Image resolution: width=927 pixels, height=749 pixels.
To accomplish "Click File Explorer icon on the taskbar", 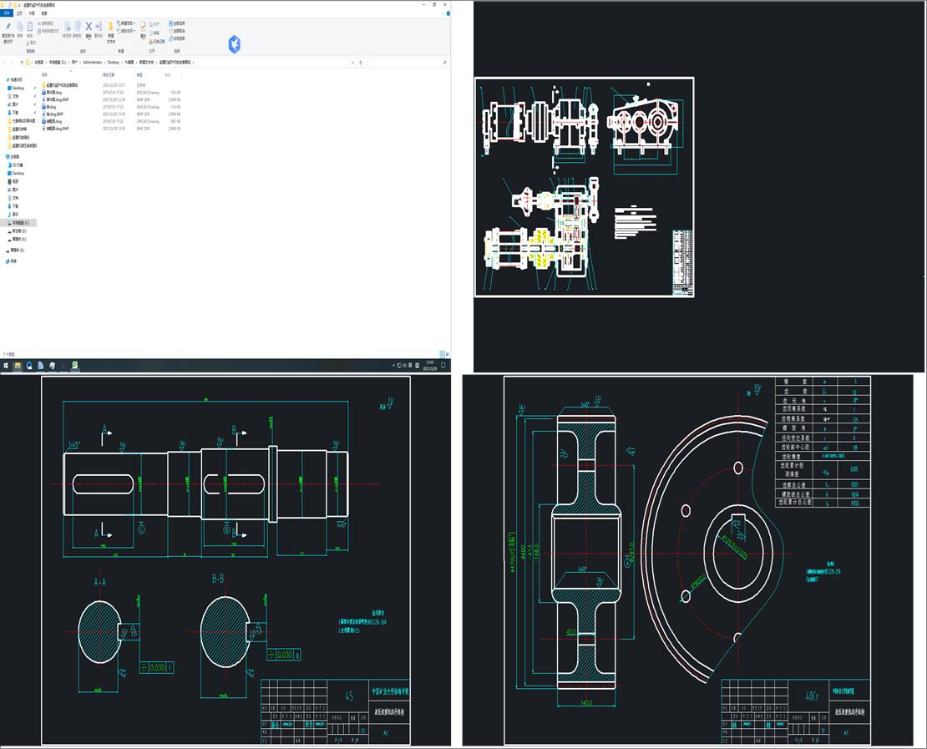I will click(x=18, y=366).
